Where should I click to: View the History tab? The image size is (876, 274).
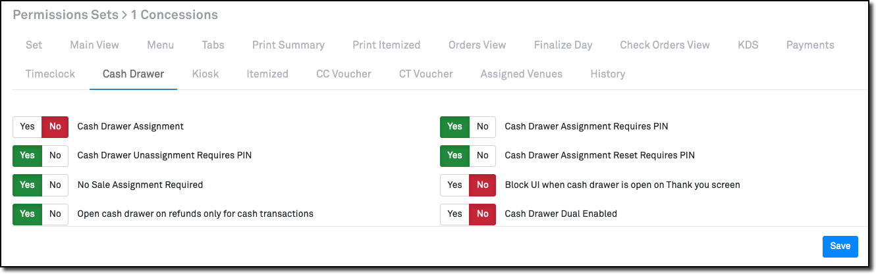pyautogui.click(x=607, y=74)
